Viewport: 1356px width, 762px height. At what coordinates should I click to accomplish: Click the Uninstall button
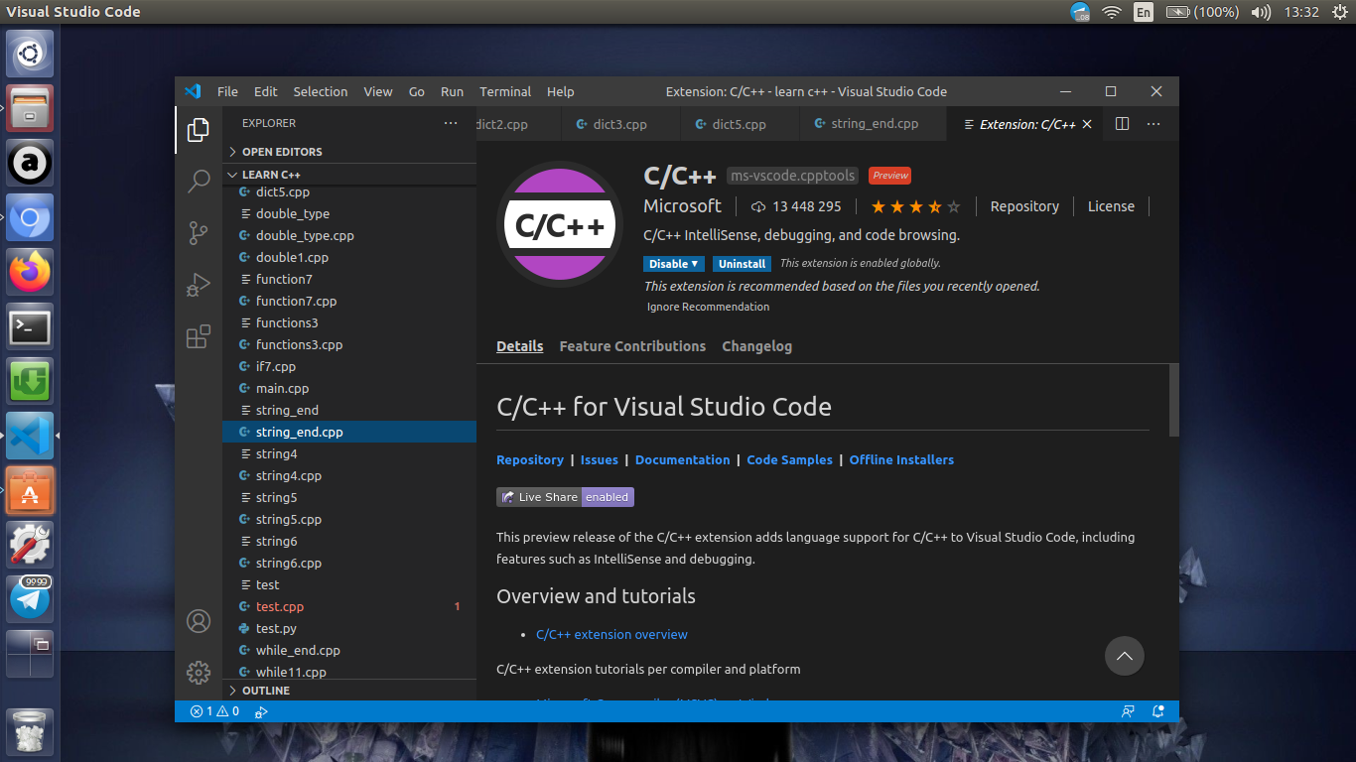pos(742,264)
